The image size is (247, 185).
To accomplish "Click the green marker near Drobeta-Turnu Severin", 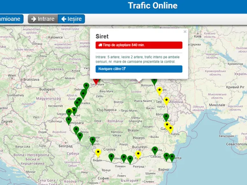I will click(93, 140).
